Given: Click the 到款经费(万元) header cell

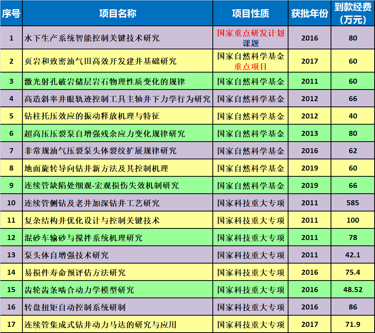Looking at the screenshot, I should pos(353,14).
